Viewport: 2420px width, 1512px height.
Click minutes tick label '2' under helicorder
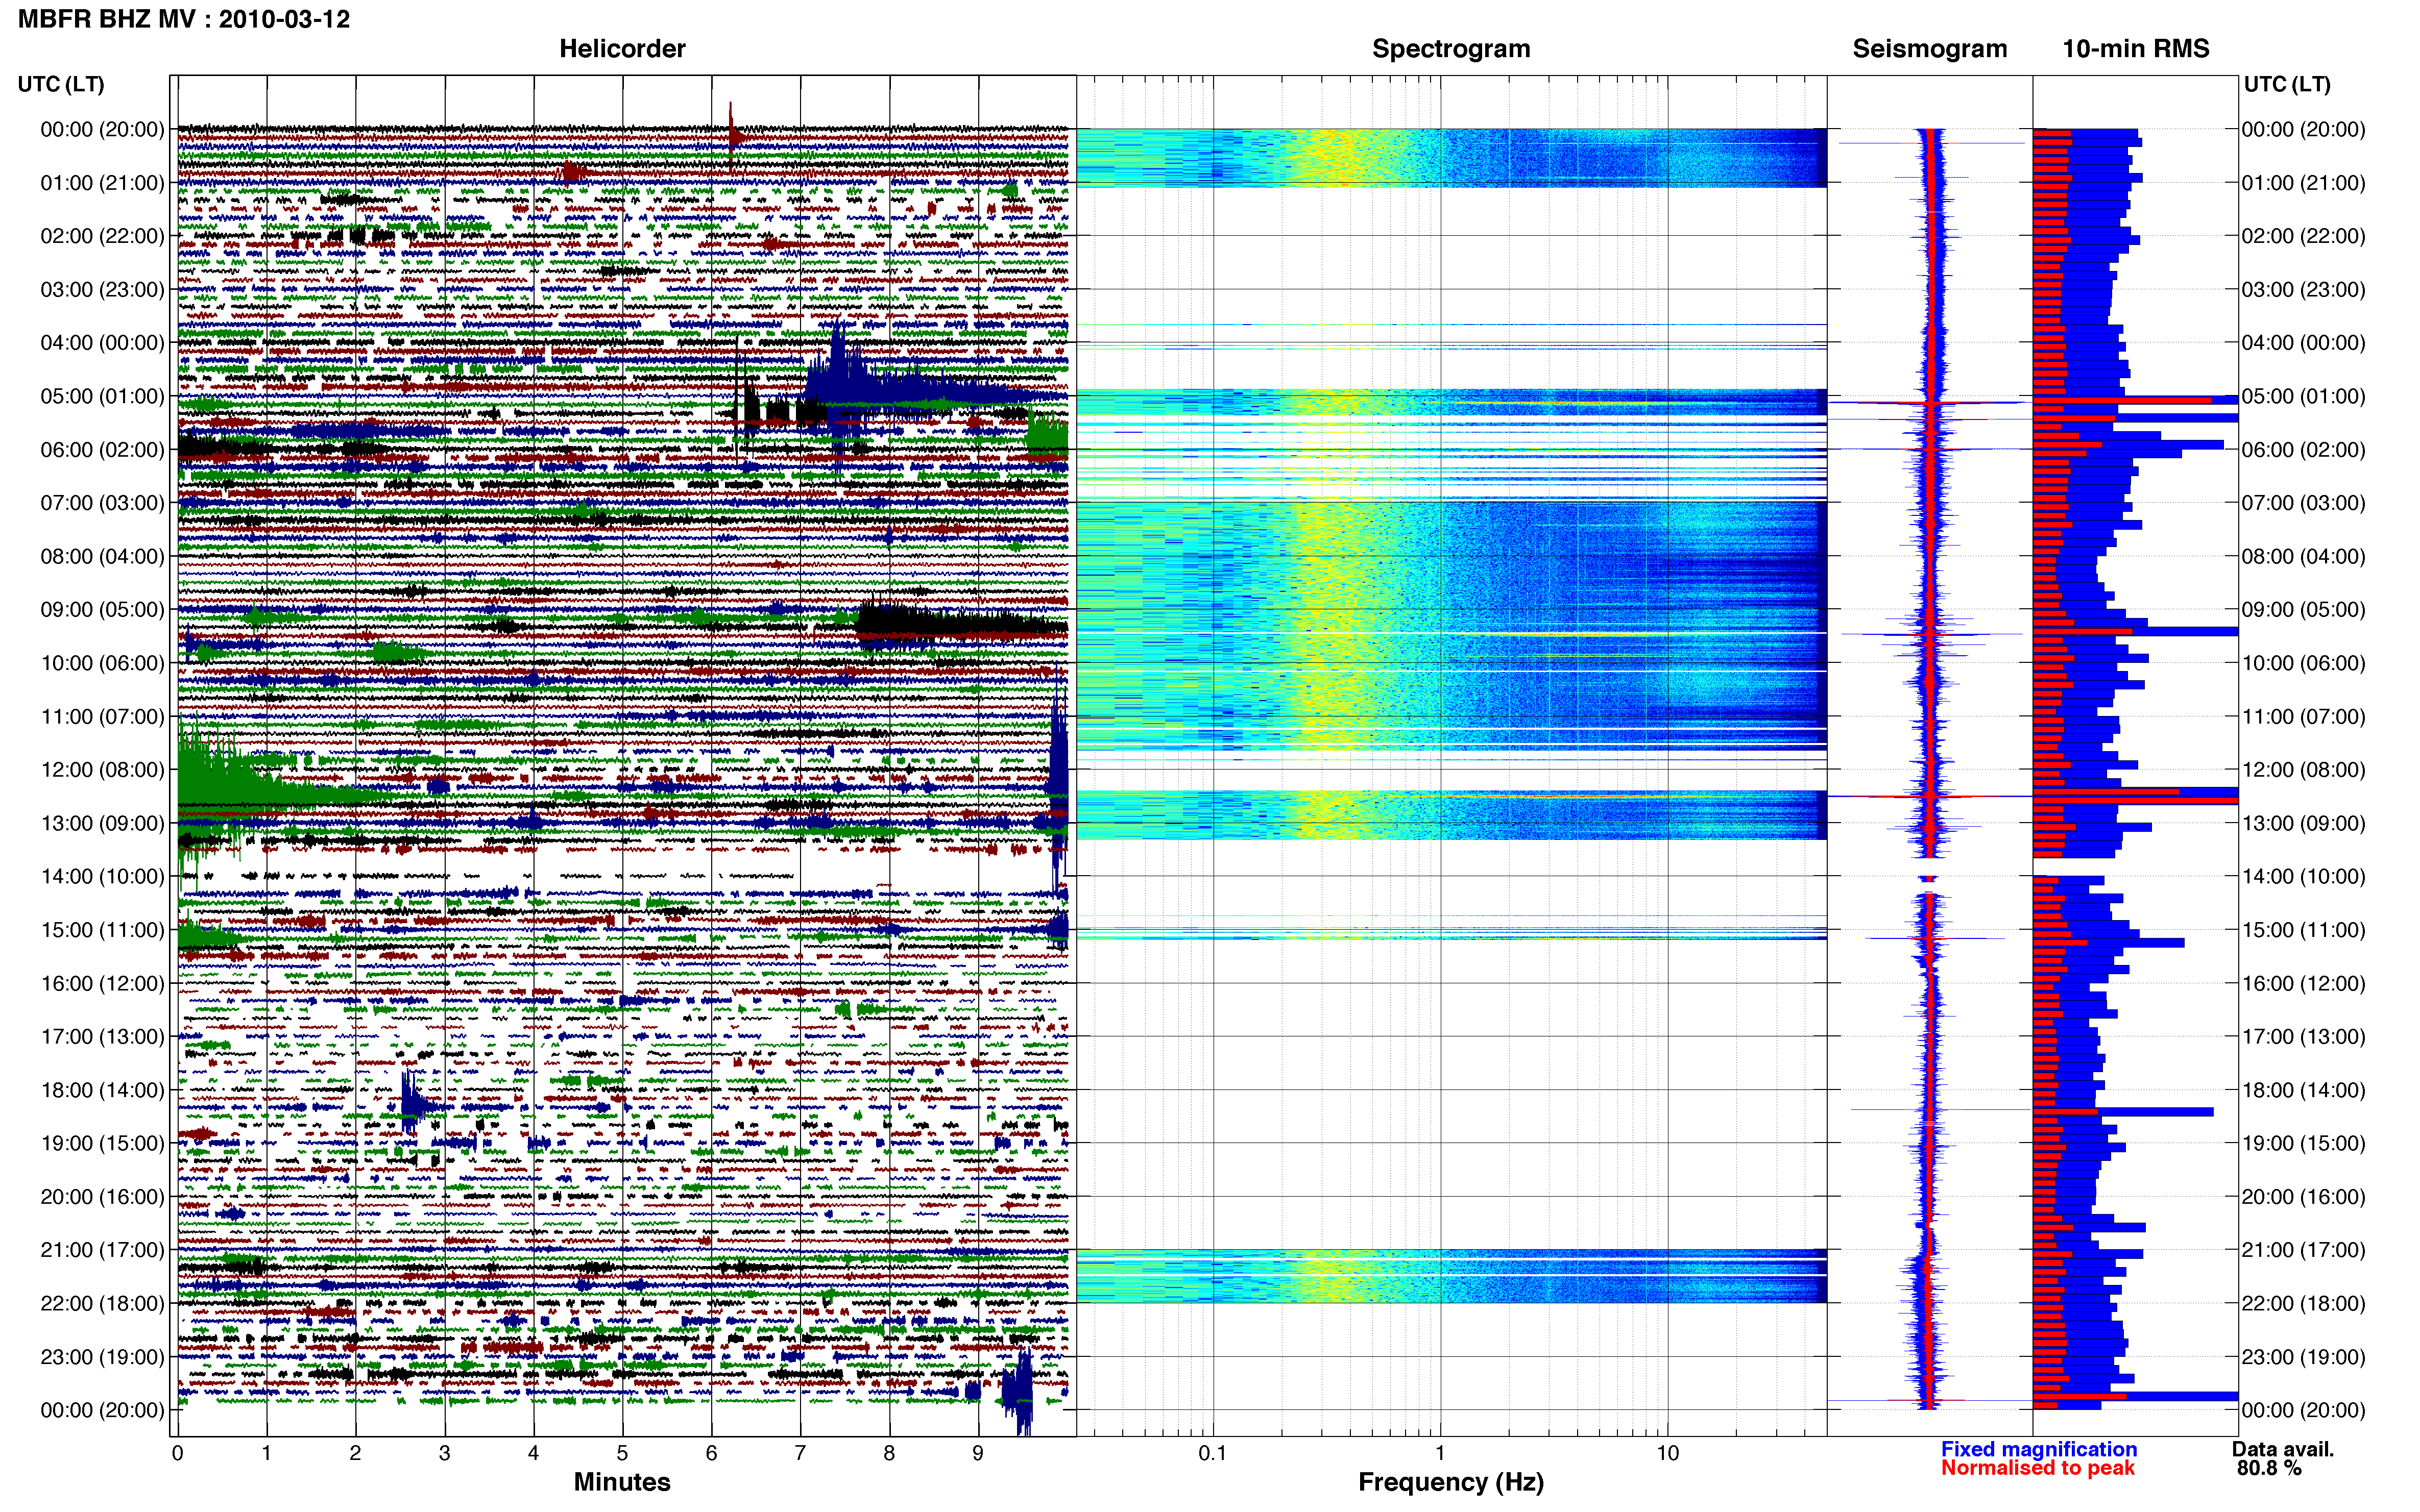click(x=355, y=1453)
